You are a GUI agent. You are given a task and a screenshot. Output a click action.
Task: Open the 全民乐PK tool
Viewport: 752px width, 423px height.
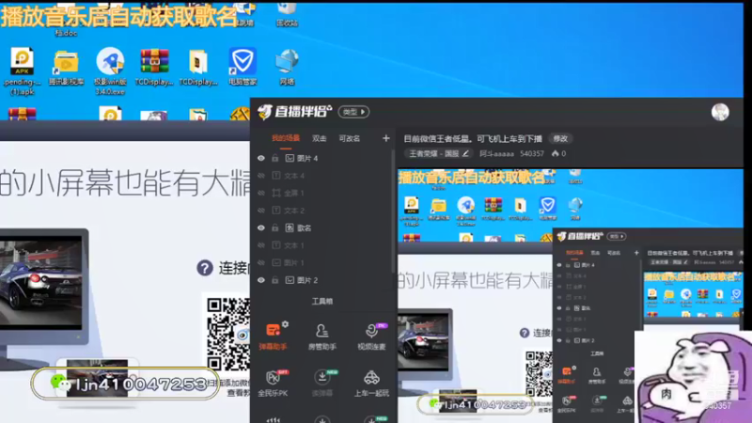[273, 383]
